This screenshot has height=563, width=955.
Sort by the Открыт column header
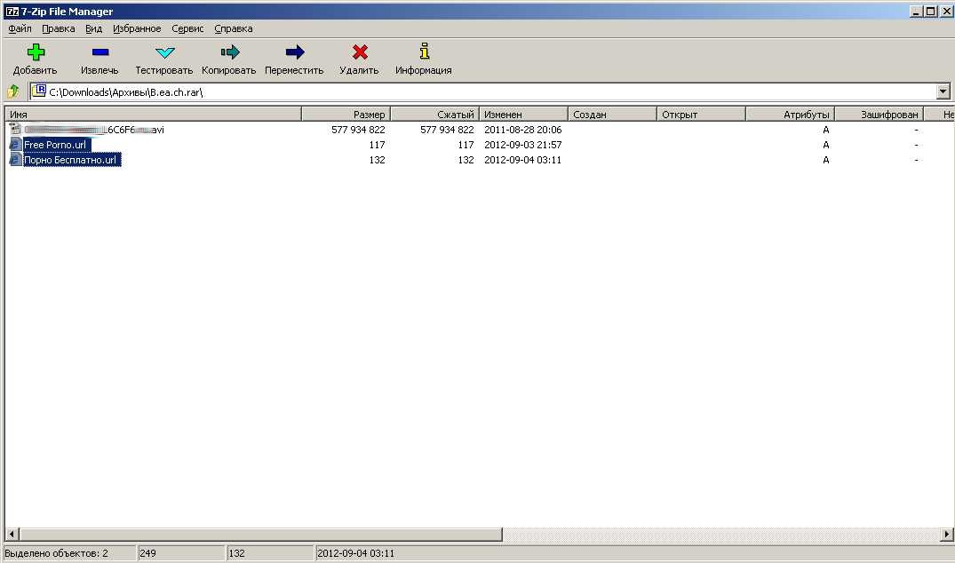point(702,115)
